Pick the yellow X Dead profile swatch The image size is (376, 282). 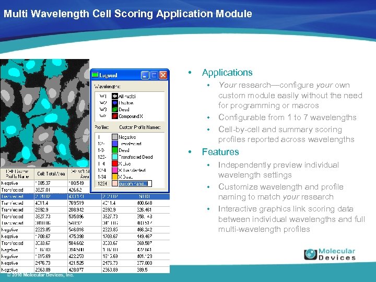click(115, 177)
